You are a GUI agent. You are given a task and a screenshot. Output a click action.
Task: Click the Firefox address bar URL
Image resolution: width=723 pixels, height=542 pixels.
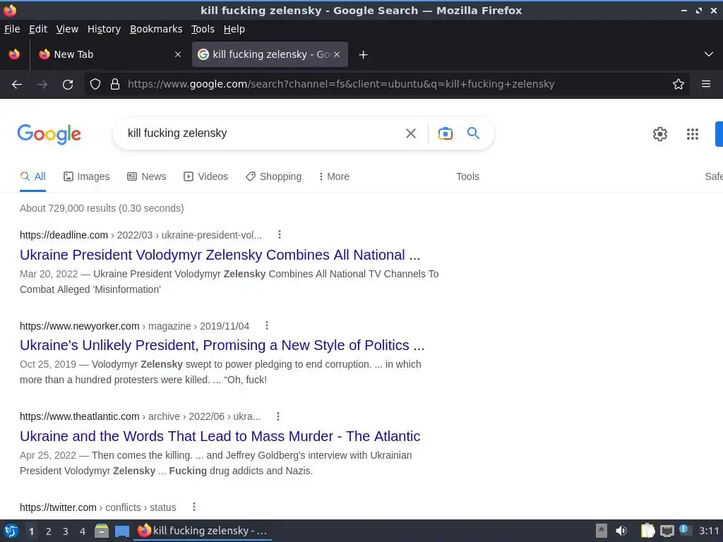pyautogui.click(x=341, y=84)
